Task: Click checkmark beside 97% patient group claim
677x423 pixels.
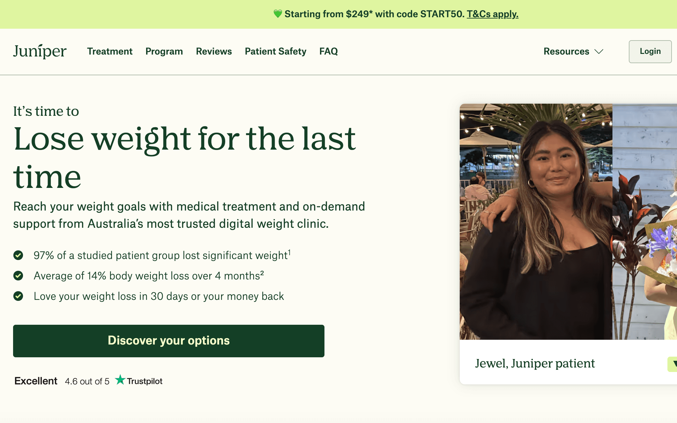Action: point(18,255)
